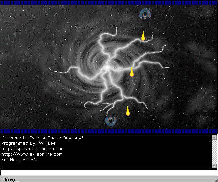This screenshot has height=182, width=218.
Task: Click the flame projectile nearest the bottom ship
Action: pos(128,111)
